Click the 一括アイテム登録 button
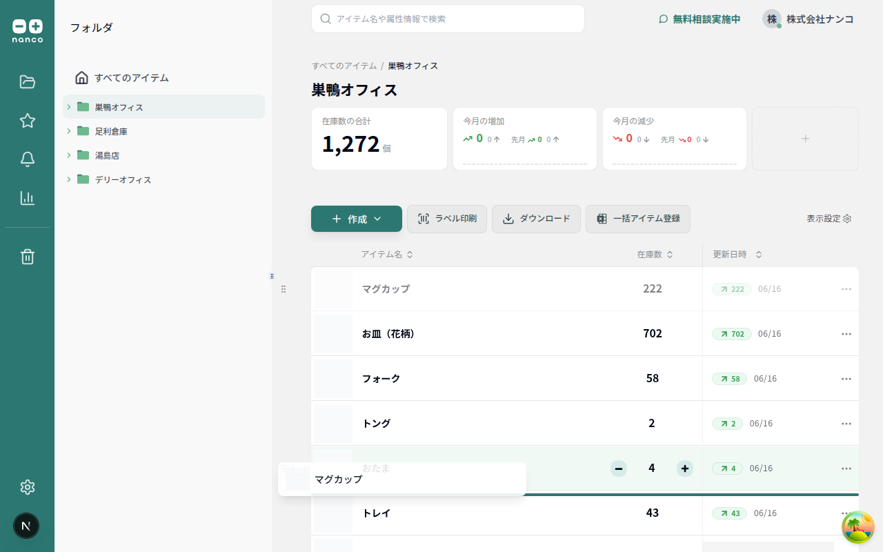The width and height of the screenshot is (883, 552). (x=637, y=219)
